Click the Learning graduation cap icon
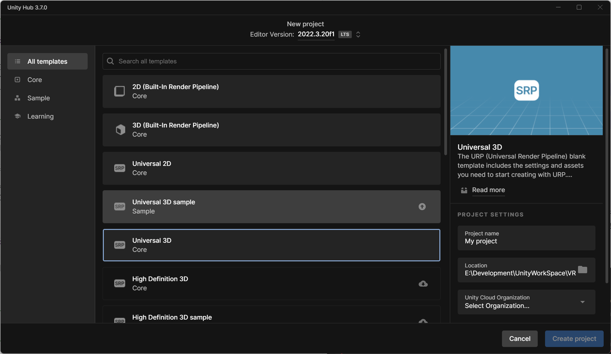The width and height of the screenshot is (611, 354). click(x=18, y=116)
